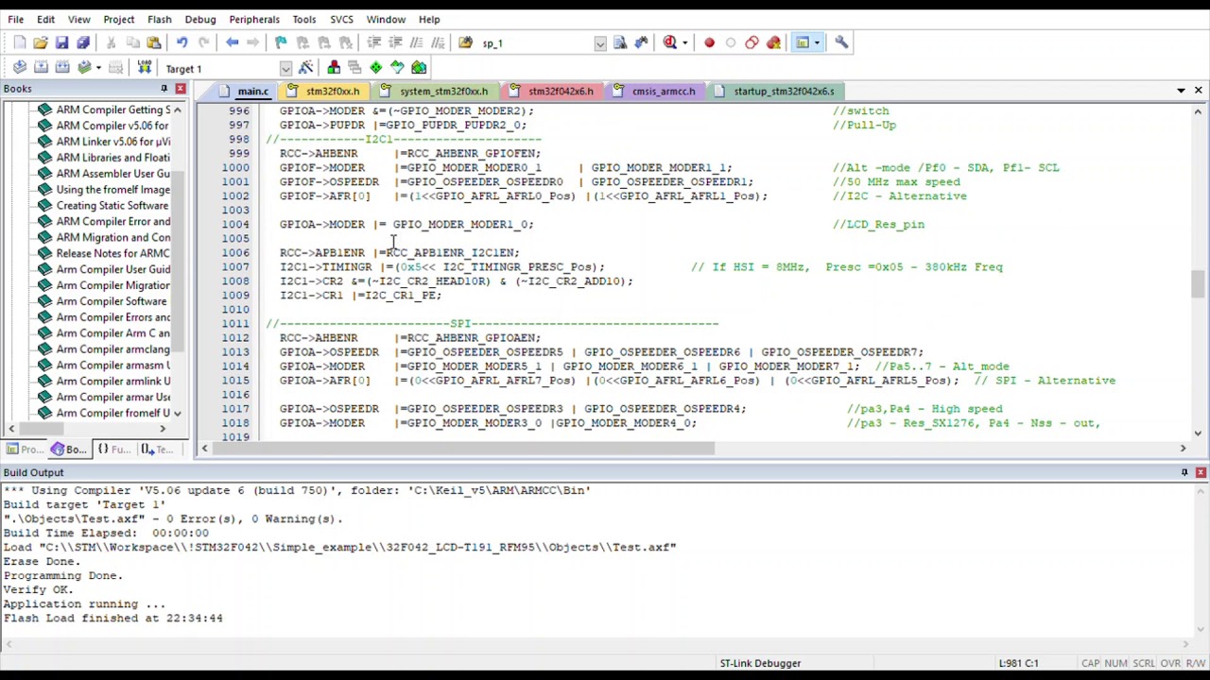Open editor tab list dropdown arrow
1210x680 pixels.
pos(1181,91)
